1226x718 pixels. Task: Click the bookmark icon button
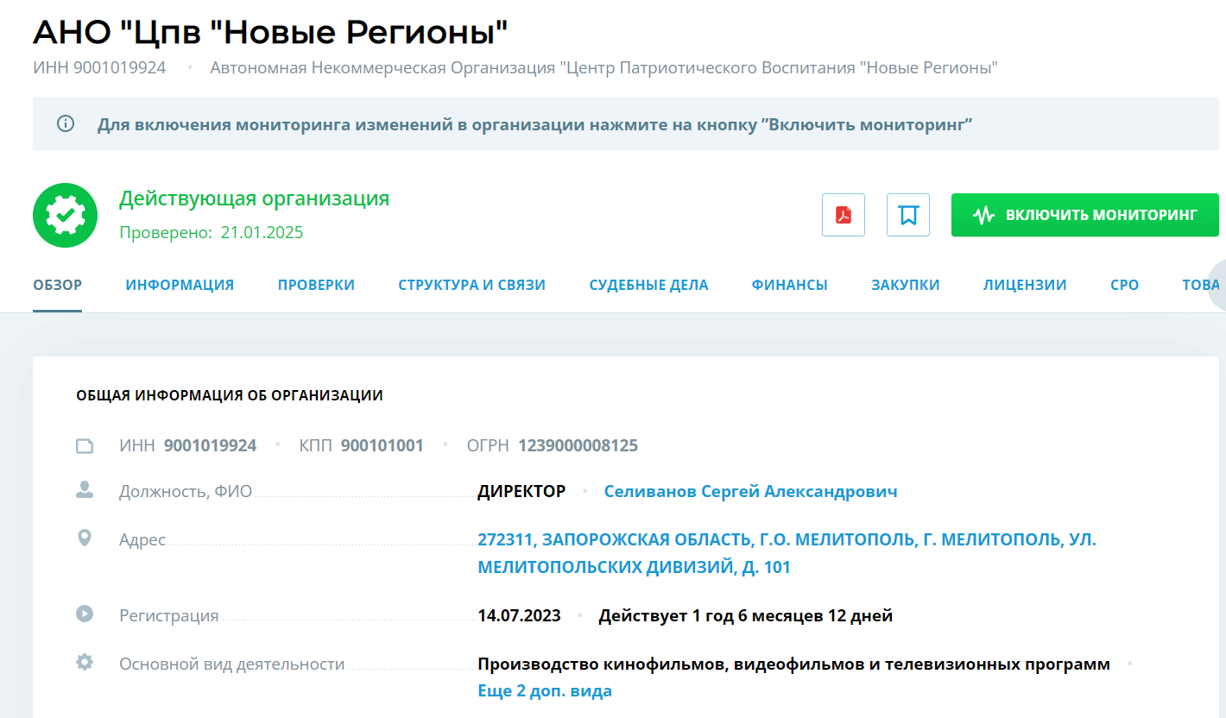point(907,215)
